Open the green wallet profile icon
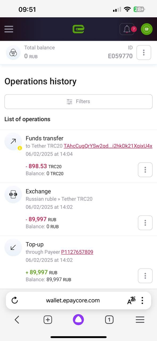 coord(147,29)
